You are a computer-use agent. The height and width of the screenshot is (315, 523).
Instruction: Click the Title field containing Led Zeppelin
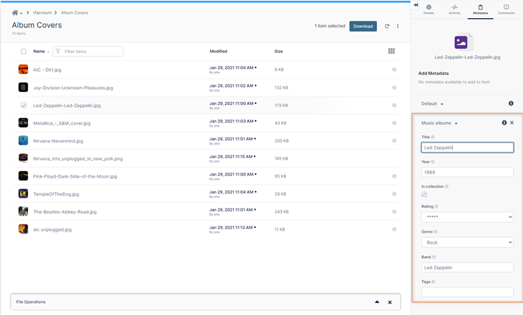pos(467,147)
